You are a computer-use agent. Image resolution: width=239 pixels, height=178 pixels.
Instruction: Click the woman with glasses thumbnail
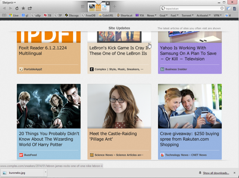tap(119, 106)
